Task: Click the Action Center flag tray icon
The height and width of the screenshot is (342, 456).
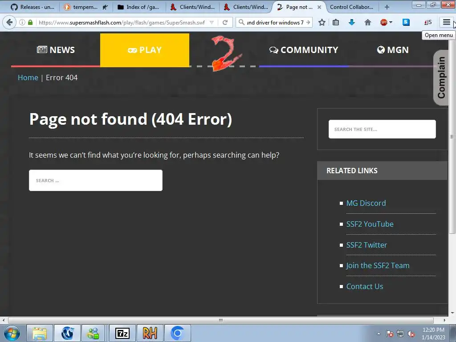Action: pyautogui.click(x=389, y=334)
